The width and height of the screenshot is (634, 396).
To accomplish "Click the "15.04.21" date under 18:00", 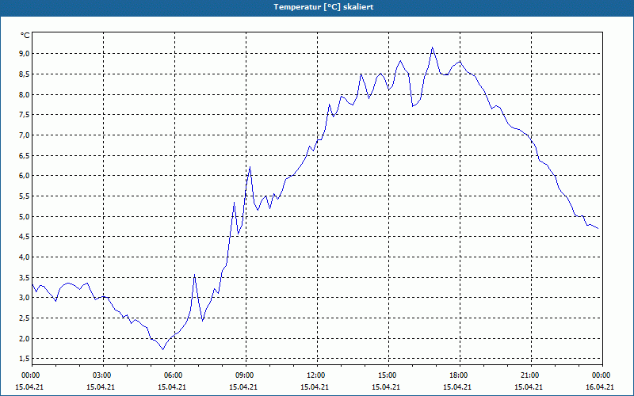I will coord(457,387).
